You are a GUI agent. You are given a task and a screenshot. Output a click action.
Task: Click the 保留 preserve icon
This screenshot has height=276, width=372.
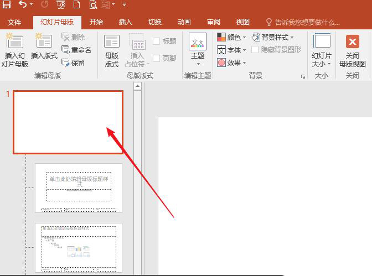click(x=66, y=63)
